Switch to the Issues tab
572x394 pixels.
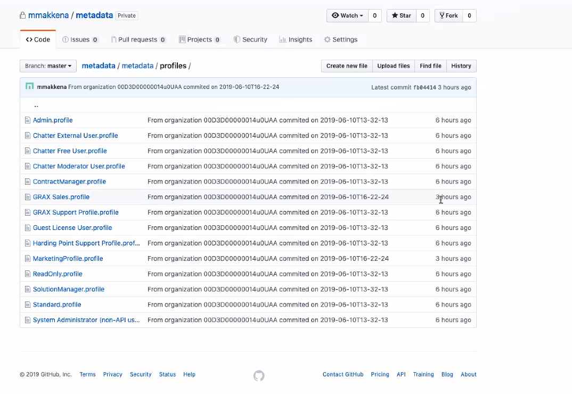[x=80, y=39]
